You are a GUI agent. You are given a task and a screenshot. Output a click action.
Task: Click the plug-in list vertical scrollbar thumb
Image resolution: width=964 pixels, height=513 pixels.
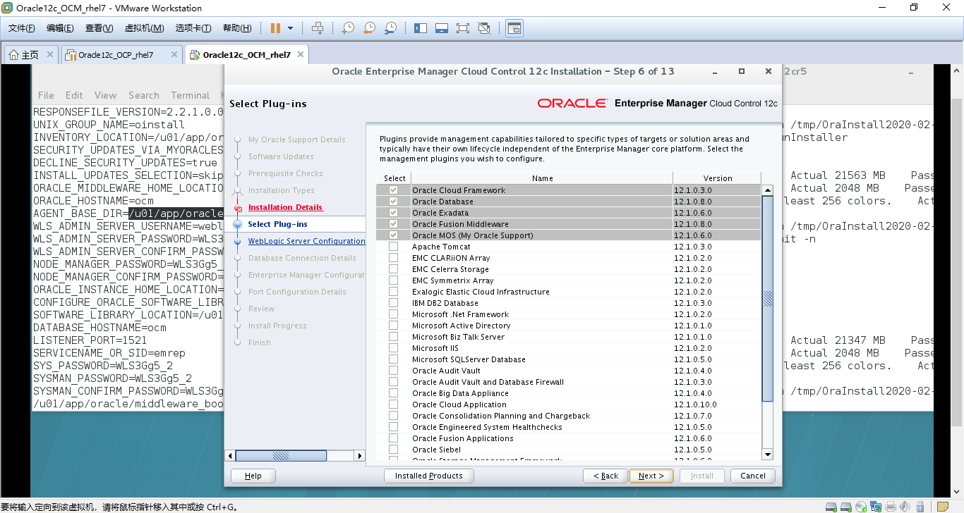(768, 299)
